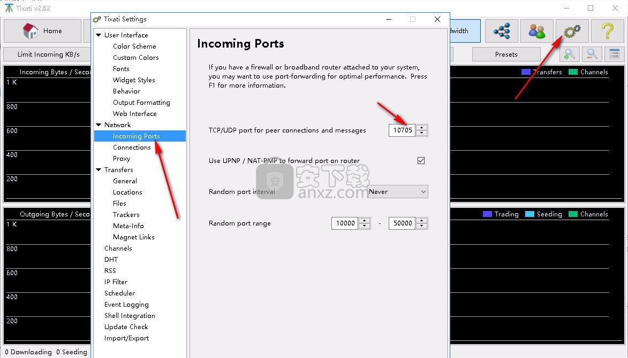The width and height of the screenshot is (628, 358).
Task: Select IP Filter settings page
Action: [x=116, y=282]
